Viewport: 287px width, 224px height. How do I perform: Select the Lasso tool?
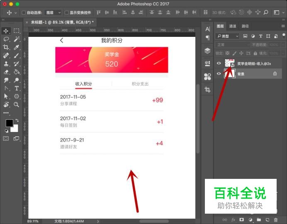tap(6, 39)
